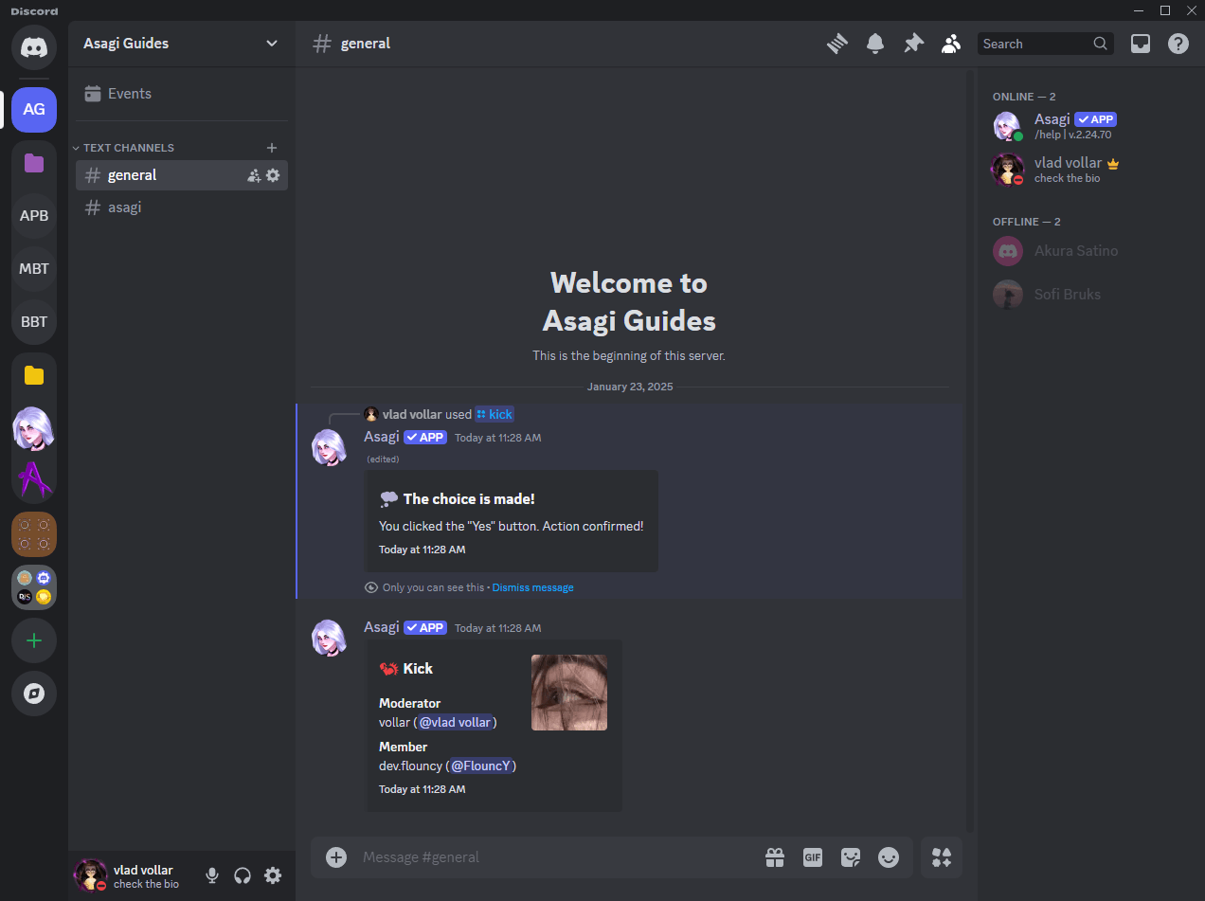The width and height of the screenshot is (1205, 901).
Task: Open User Settings gear in user panel
Action: click(x=273, y=875)
